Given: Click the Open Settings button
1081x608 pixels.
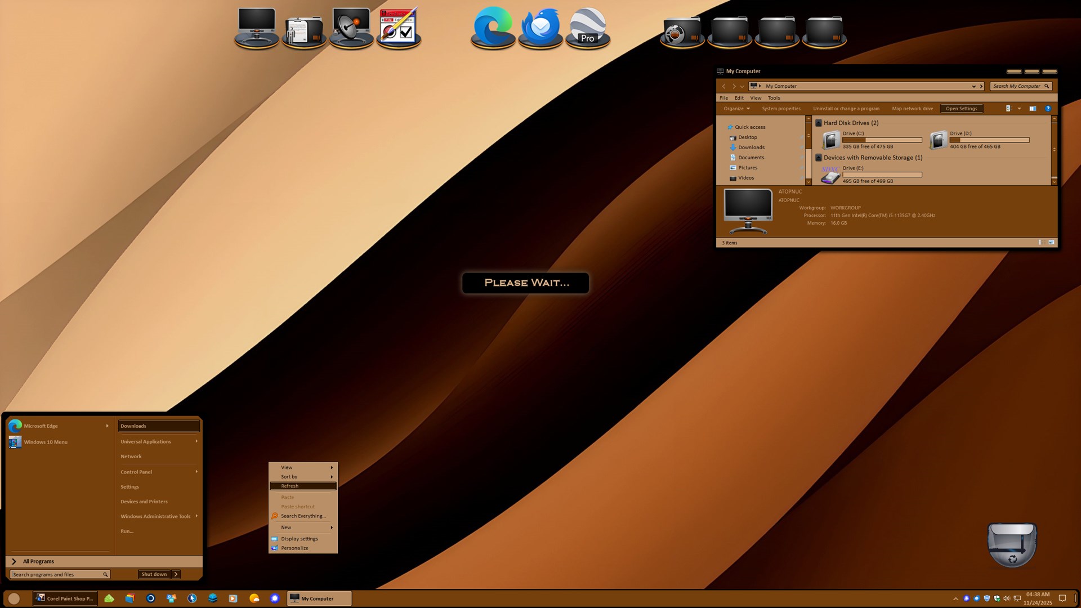Looking at the screenshot, I should pyautogui.click(x=961, y=109).
